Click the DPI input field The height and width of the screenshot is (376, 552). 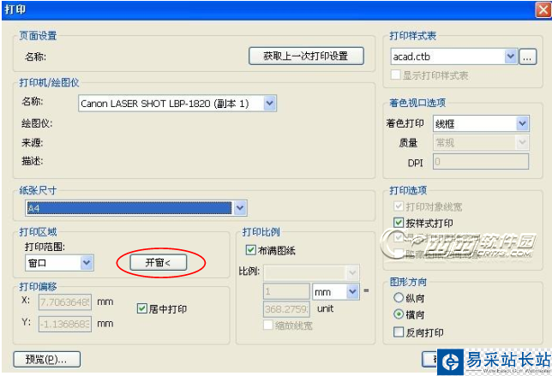(481, 161)
